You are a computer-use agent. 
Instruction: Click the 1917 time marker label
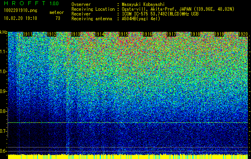171,34
